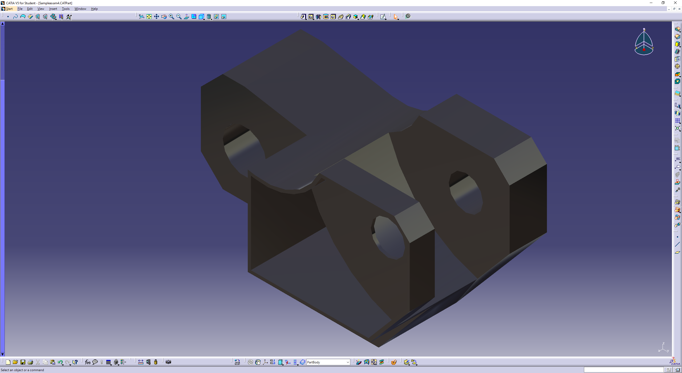The height and width of the screenshot is (373, 682).
Task: Click the compass Z axis handle
Action: pos(644,29)
